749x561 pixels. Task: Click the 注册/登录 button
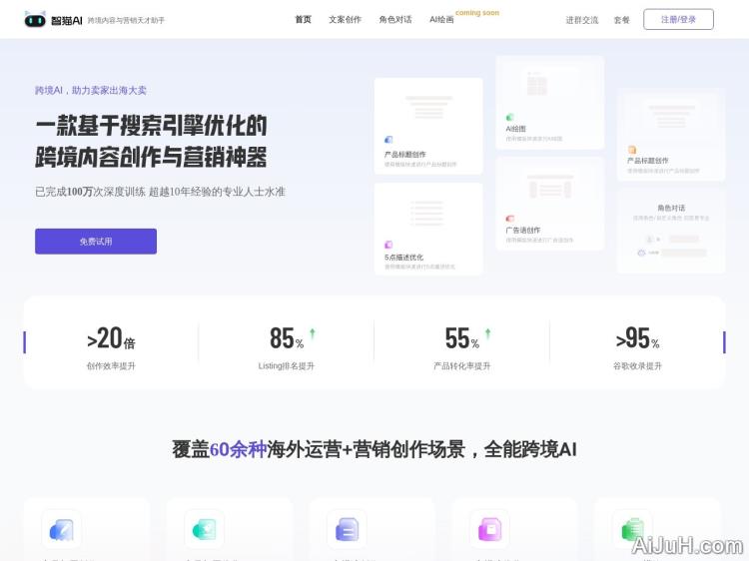pos(678,19)
